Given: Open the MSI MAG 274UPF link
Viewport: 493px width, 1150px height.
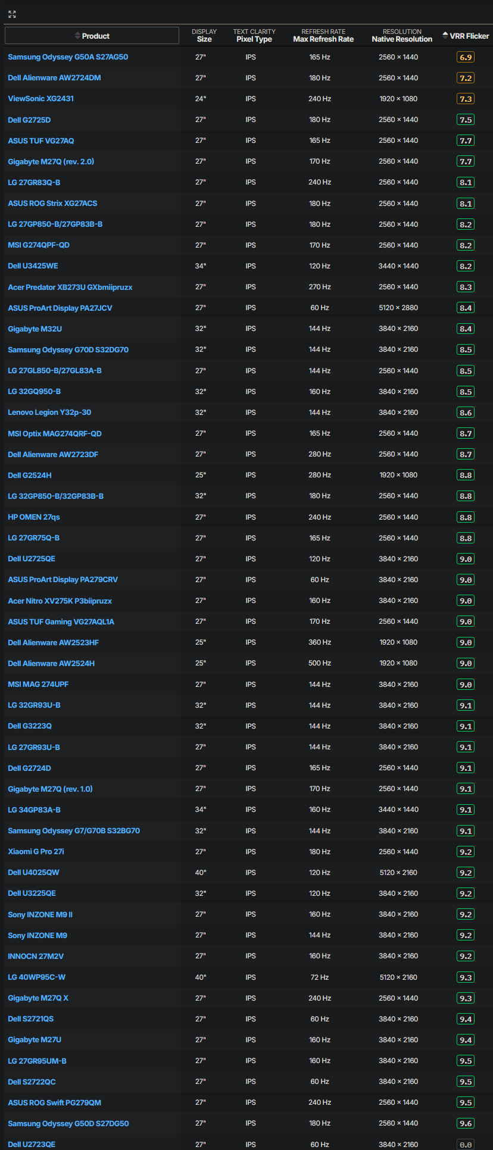Looking at the screenshot, I should 38,685.
